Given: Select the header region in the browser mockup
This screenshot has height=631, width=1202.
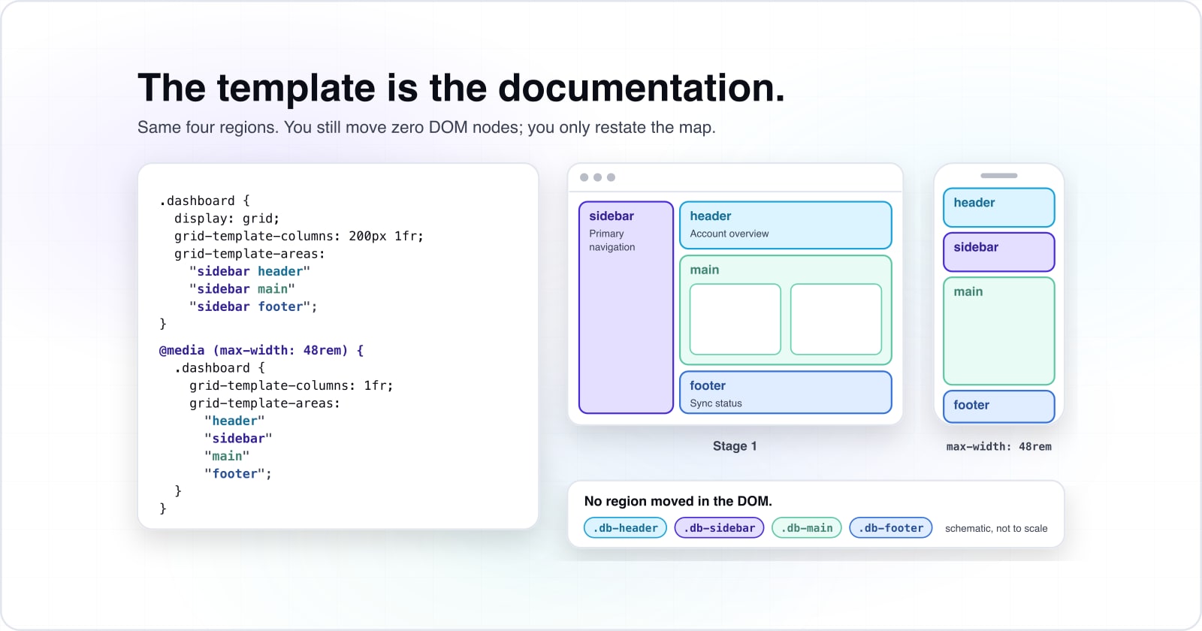Looking at the screenshot, I should (786, 225).
